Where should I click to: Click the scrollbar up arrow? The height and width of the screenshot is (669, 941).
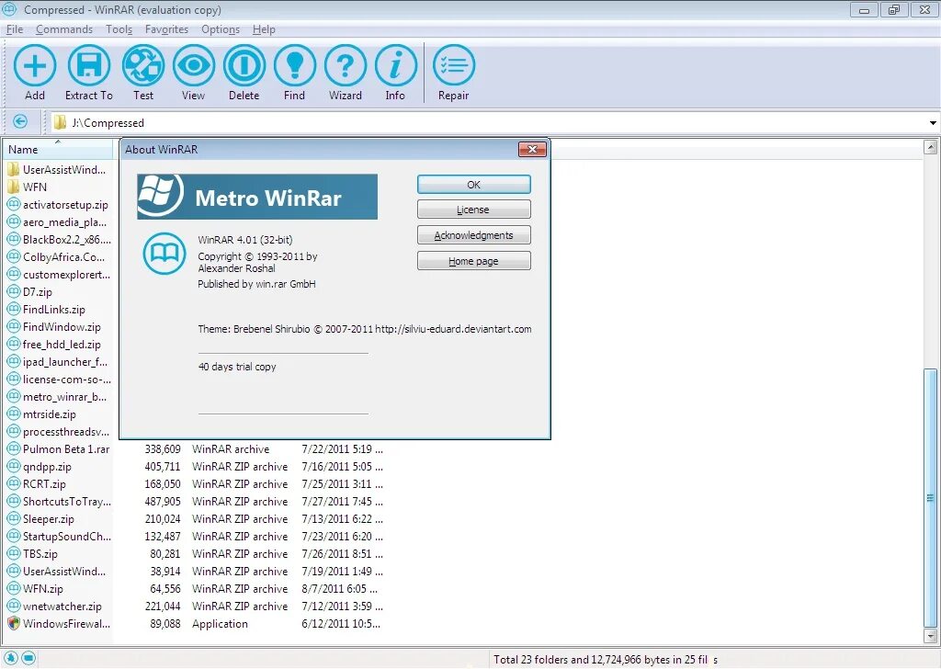click(x=930, y=147)
